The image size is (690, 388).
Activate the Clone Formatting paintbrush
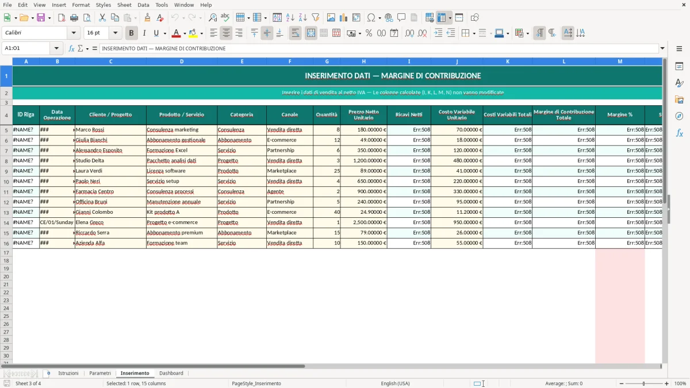[148, 17]
